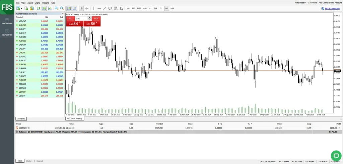Open Help Center in sidebar
Image resolution: width=343 pixels, height=164 pixels.
coord(7,32)
